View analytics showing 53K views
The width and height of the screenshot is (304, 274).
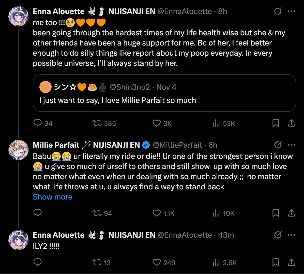(216, 123)
